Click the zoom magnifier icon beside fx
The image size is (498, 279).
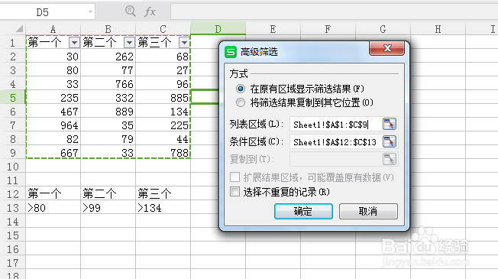click(x=130, y=11)
